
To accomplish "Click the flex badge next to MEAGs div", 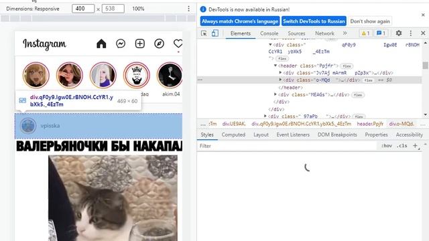I will (358, 95).
